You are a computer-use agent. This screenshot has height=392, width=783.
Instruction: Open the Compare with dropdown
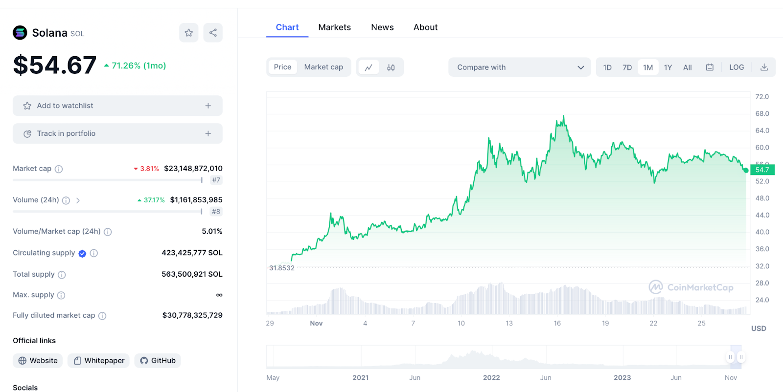519,67
